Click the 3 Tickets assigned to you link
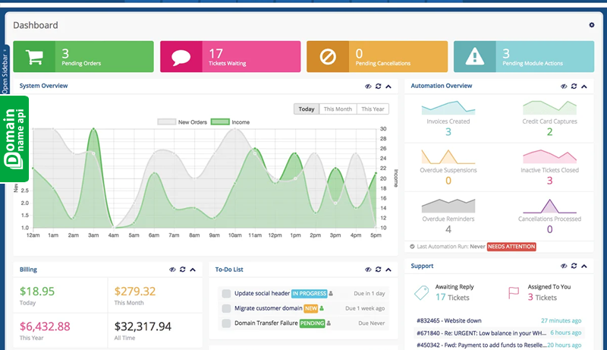 (x=542, y=298)
